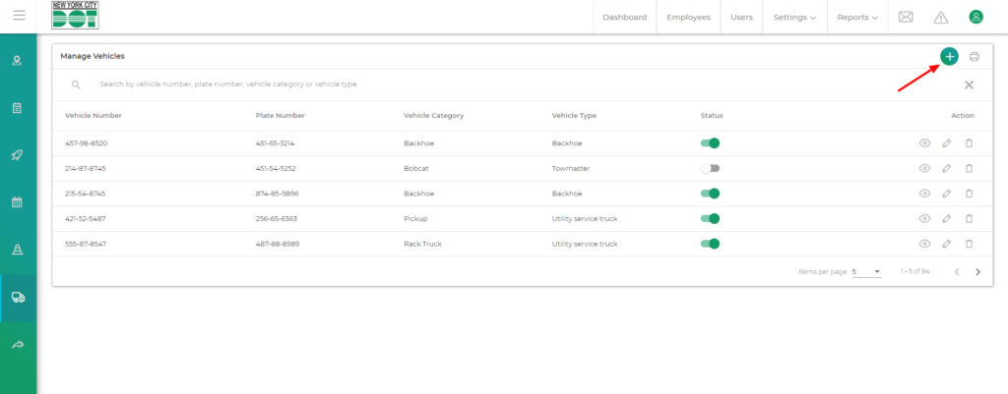
Task: Open the user profile avatar icon
Action: click(x=976, y=17)
